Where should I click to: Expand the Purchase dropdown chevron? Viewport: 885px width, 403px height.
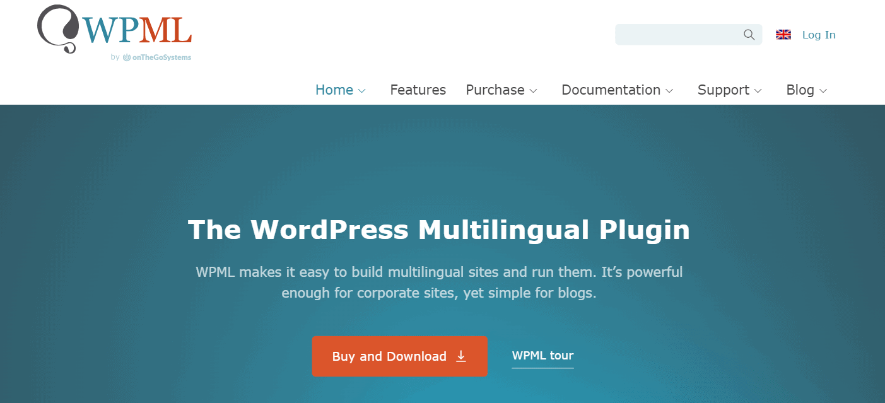pyautogui.click(x=533, y=91)
